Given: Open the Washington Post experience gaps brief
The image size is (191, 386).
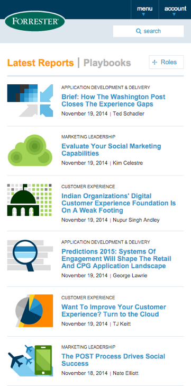Looking at the screenshot, I should click(x=113, y=100).
